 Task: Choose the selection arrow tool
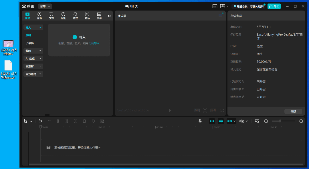coord(26,121)
